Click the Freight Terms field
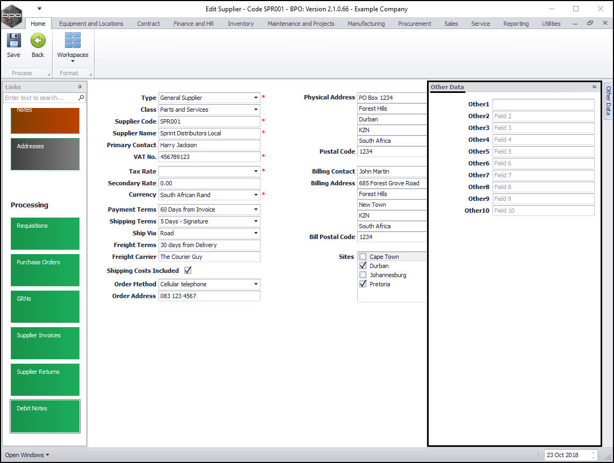This screenshot has height=463, width=614. 209,245
